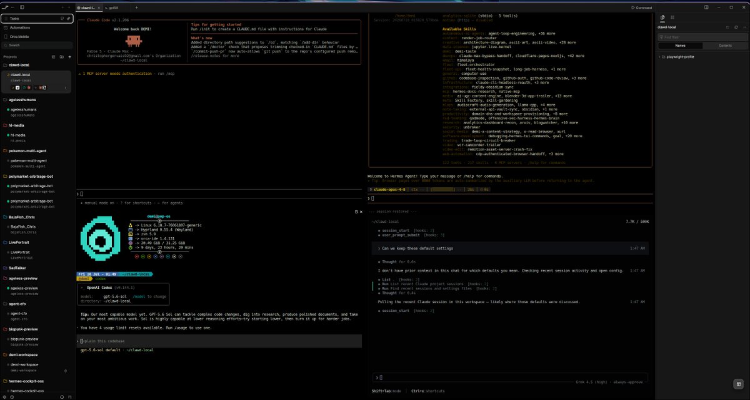
Task: Open the Tasks item
Action: (37, 19)
